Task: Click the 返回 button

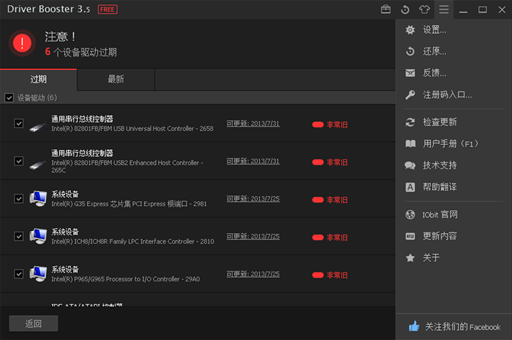Action: coord(34,323)
